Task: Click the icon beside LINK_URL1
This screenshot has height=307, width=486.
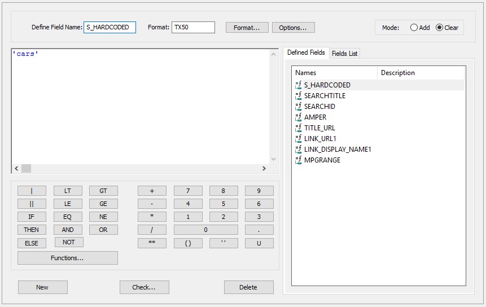Action: pyautogui.click(x=299, y=139)
